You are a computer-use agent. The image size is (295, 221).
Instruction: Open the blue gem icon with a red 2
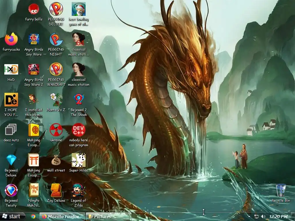pos(79,100)
